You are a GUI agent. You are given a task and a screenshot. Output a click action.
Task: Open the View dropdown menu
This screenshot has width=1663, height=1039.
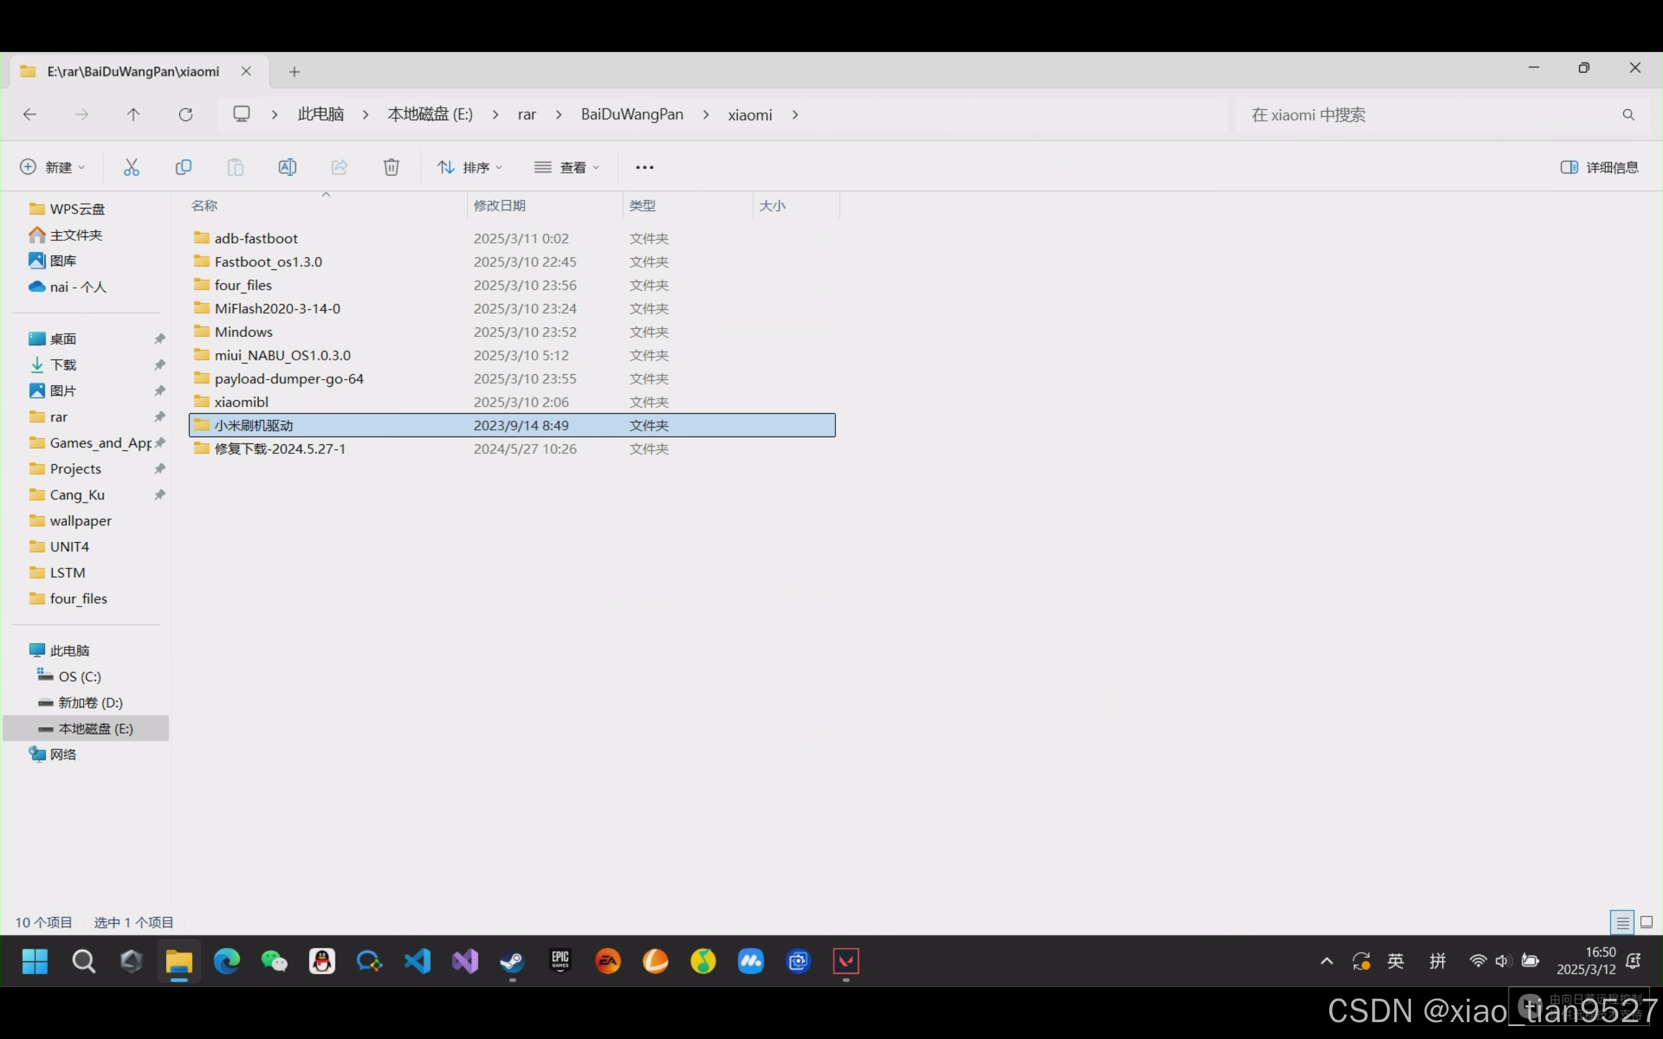point(567,167)
